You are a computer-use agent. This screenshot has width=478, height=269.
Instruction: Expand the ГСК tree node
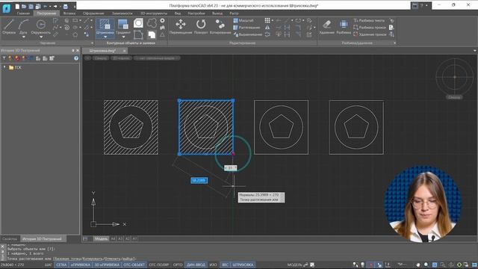pos(4,67)
